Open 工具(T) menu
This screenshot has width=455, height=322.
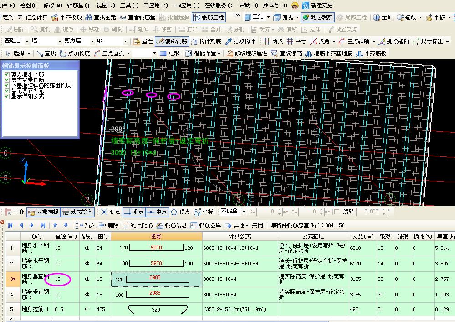[x=129, y=5]
